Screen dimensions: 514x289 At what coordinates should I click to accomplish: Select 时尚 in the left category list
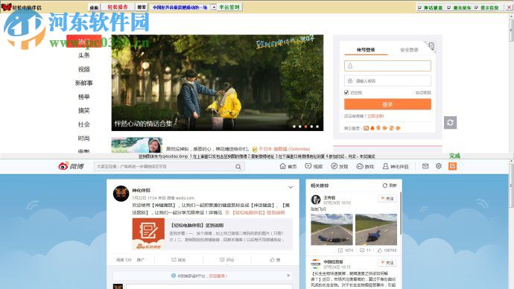coord(84,138)
